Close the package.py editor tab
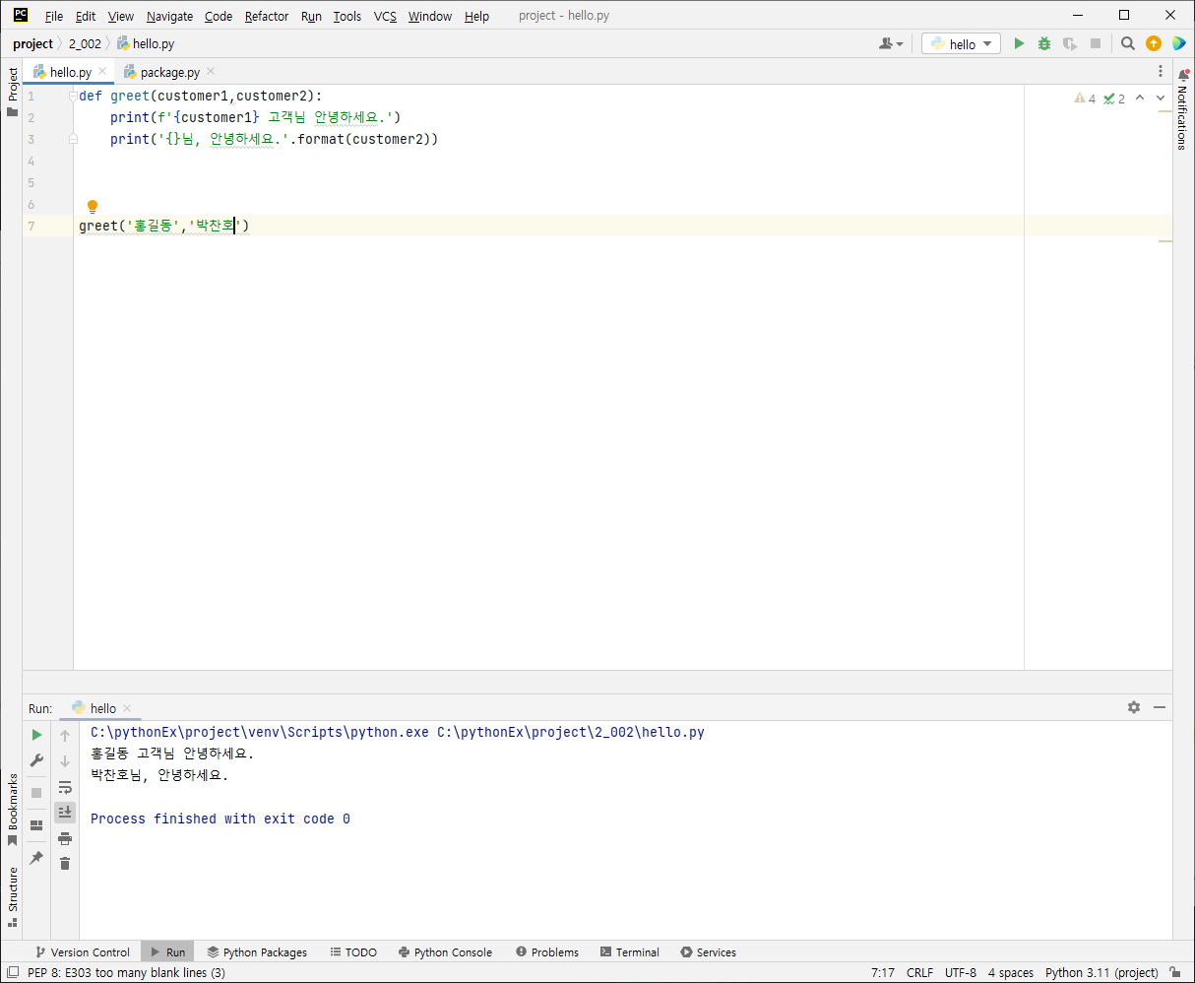Screen dimensions: 1195x983 [x=211, y=72]
